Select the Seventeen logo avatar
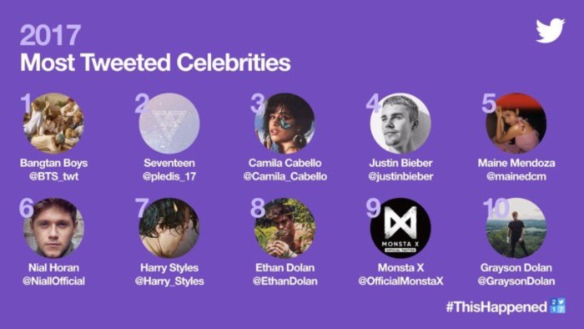The height and width of the screenshot is (329, 584). coord(169,124)
